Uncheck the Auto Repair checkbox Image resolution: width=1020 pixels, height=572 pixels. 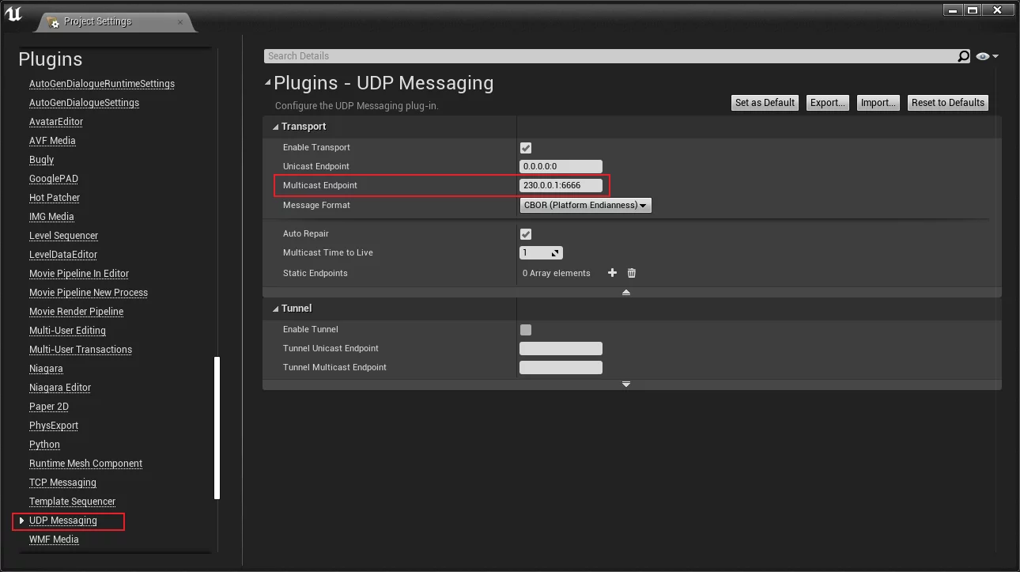[526, 234]
